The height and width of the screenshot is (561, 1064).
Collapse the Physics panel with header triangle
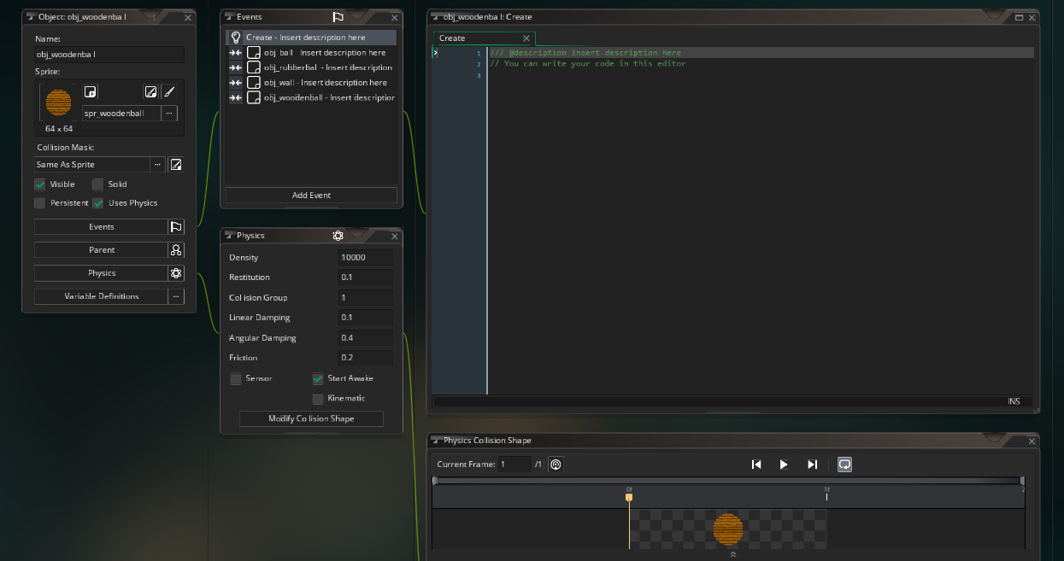pos(229,236)
